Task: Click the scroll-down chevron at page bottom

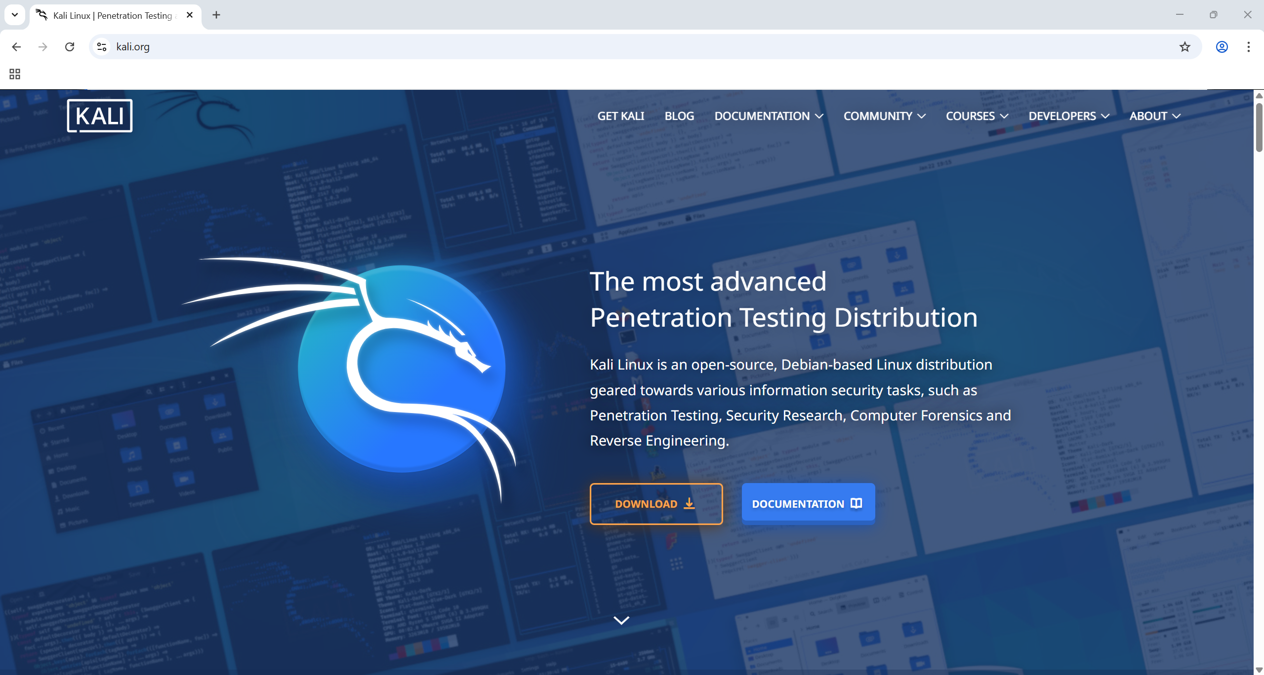Action: pyautogui.click(x=621, y=620)
